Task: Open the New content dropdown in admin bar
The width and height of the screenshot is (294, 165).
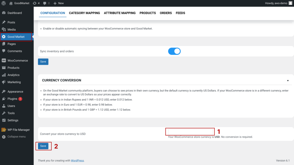Action: 59,3
